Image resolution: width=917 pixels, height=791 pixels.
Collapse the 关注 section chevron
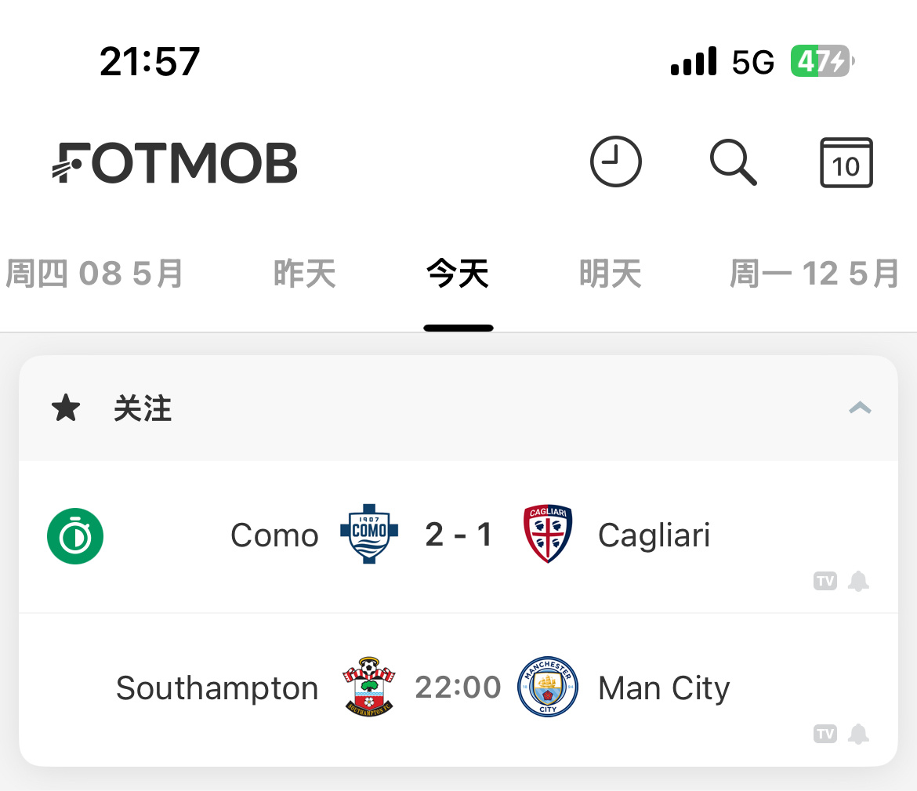click(860, 408)
